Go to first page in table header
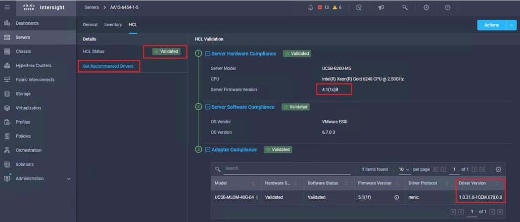This screenshot has height=222, width=520. pos(435,169)
